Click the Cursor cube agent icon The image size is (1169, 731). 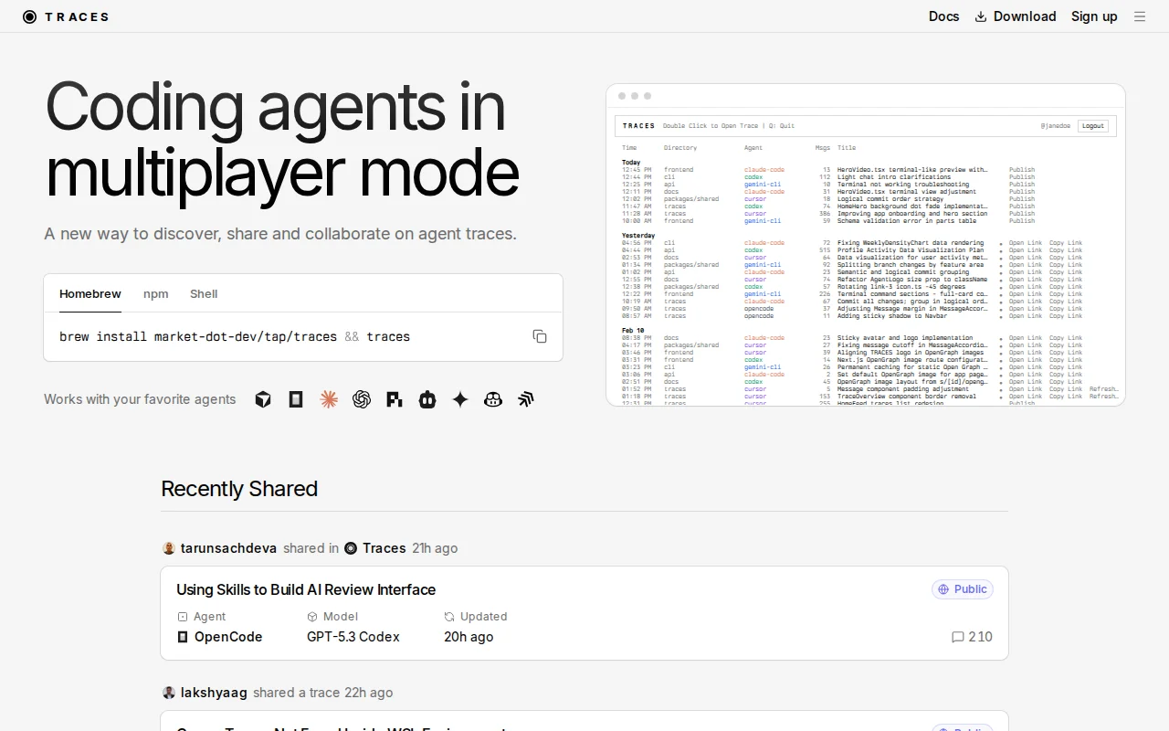[263, 399]
